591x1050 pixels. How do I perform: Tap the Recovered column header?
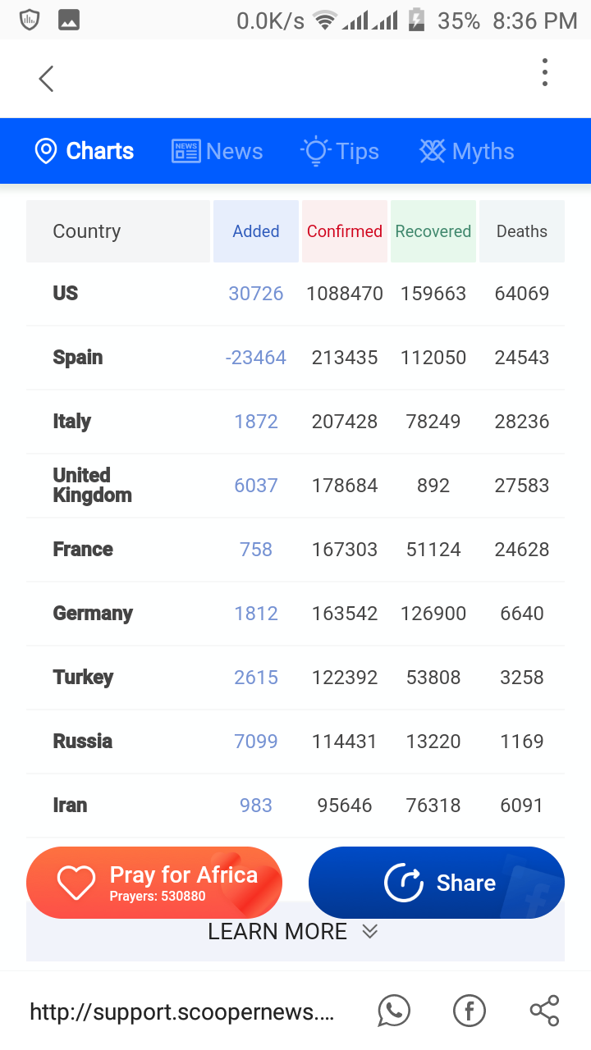point(433,231)
